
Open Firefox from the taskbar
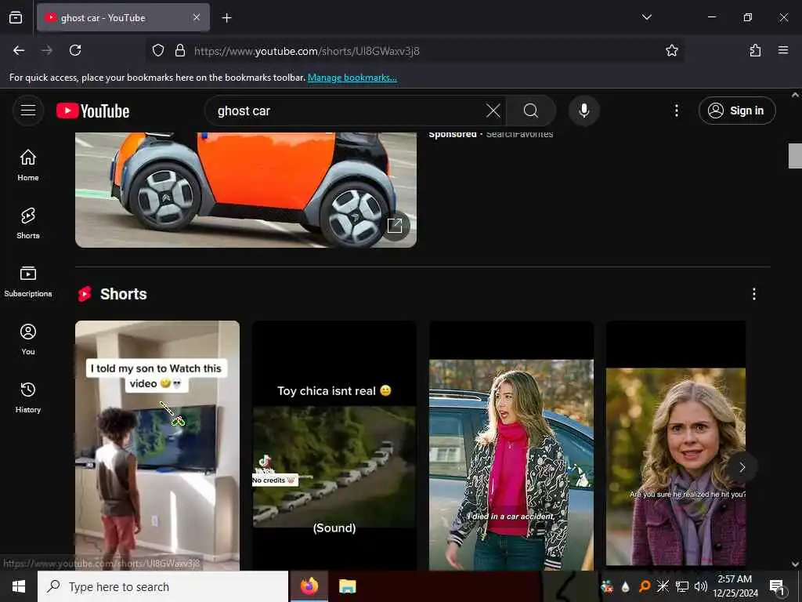(309, 586)
